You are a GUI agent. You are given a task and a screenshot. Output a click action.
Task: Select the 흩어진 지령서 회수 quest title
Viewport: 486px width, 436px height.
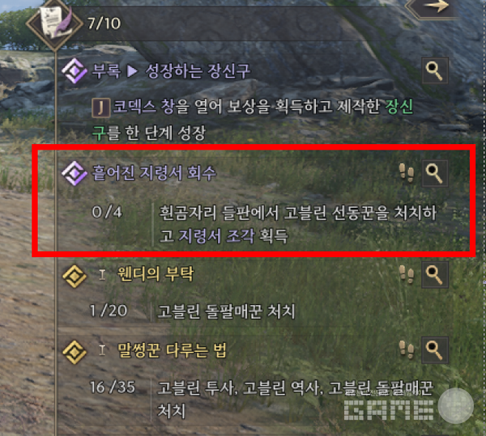(x=154, y=173)
